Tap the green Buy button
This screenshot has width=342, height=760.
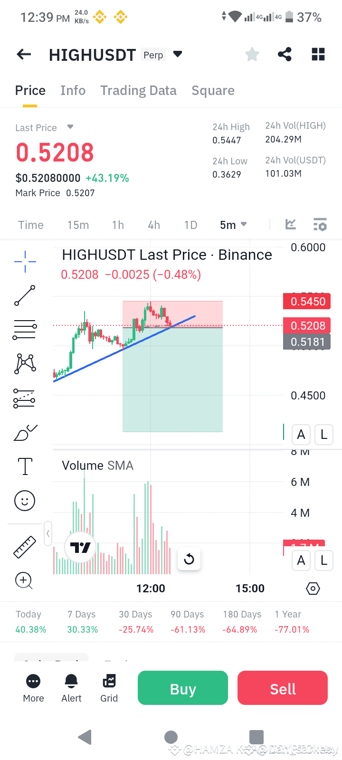183,688
